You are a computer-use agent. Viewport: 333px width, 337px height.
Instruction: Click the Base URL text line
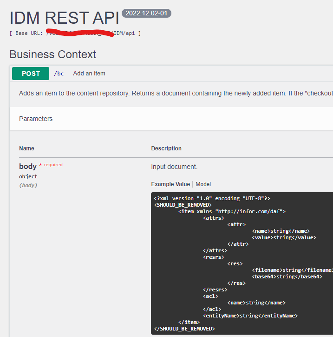pyautogui.click(x=75, y=33)
